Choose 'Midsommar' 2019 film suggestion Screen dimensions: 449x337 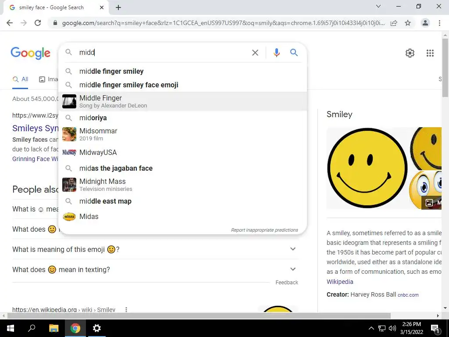182,134
